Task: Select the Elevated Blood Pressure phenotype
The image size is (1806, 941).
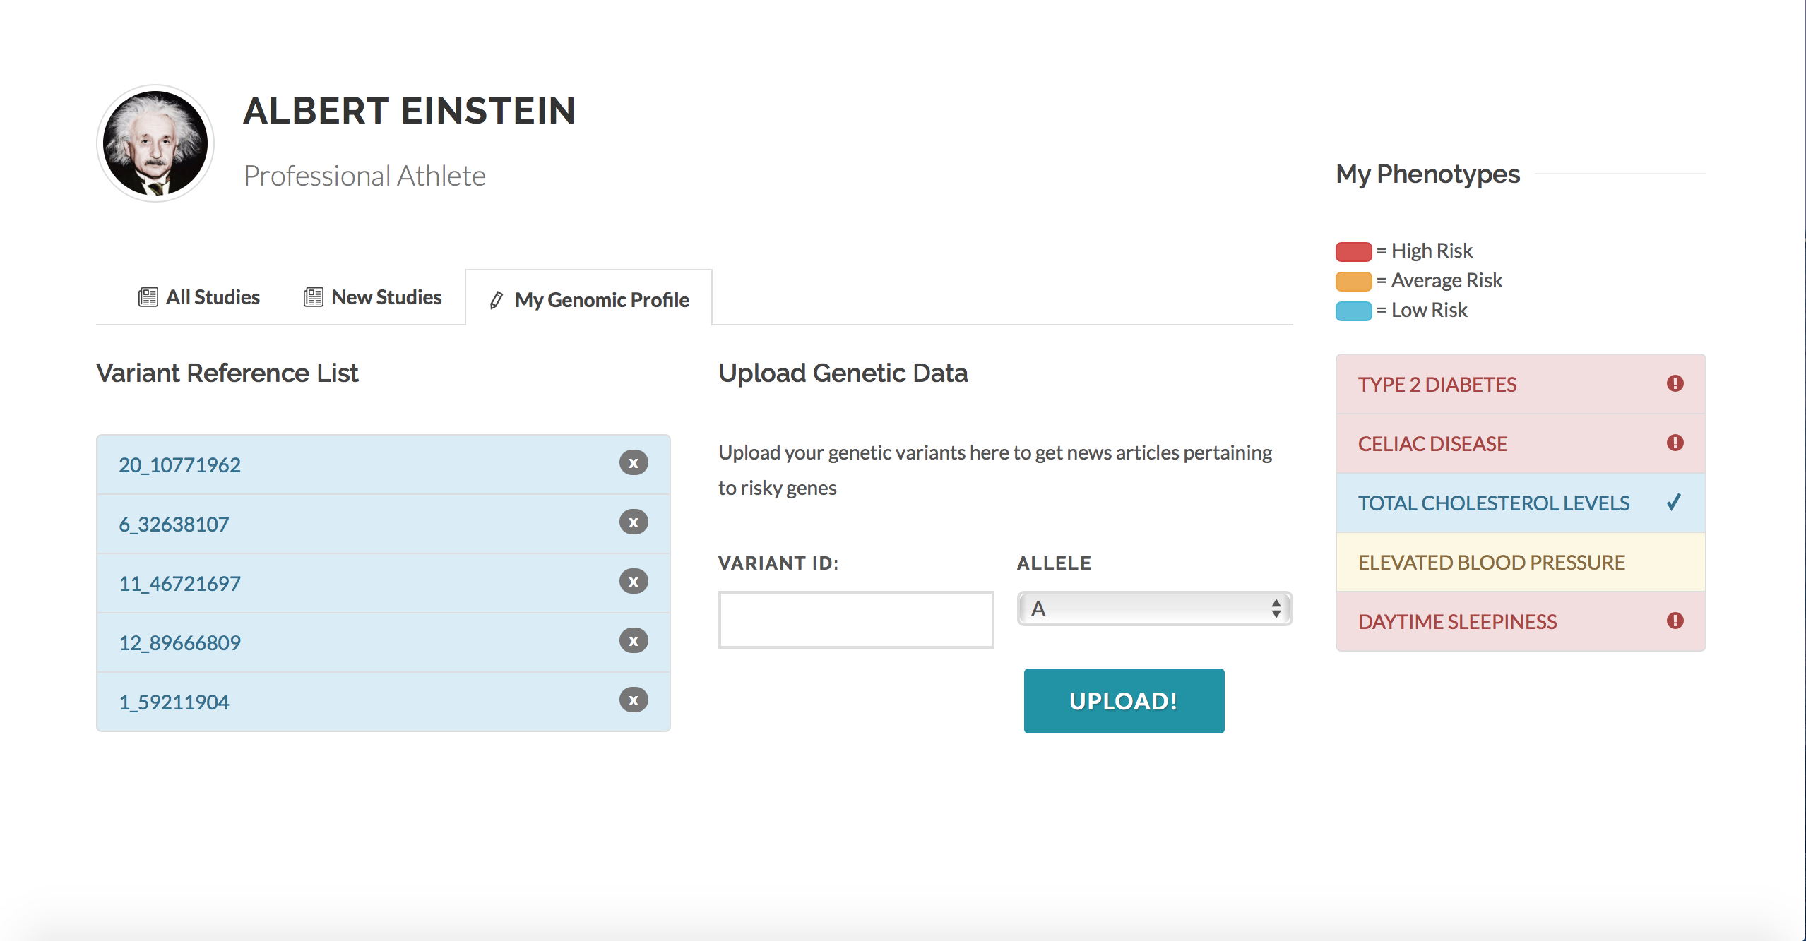Action: coord(1491,563)
